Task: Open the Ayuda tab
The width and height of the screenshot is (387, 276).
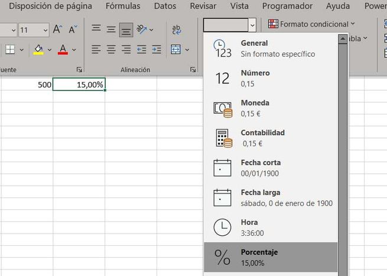Action: [x=338, y=6]
